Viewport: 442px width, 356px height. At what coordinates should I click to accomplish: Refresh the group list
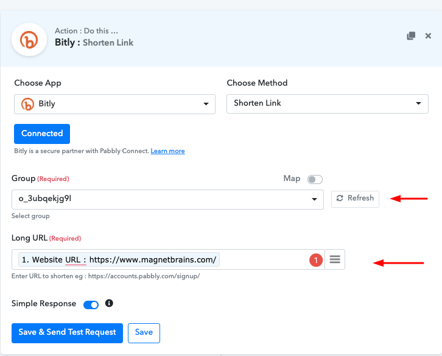tap(355, 199)
